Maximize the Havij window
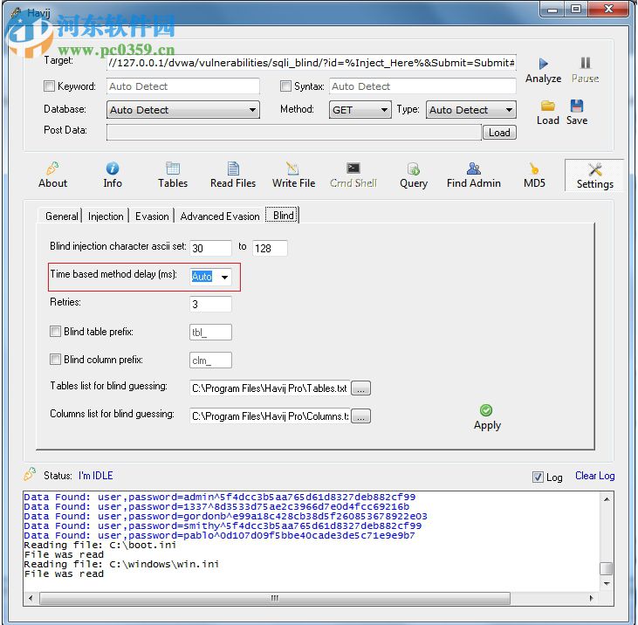638x625 pixels. pyautogui.click(x=576, y=9)
